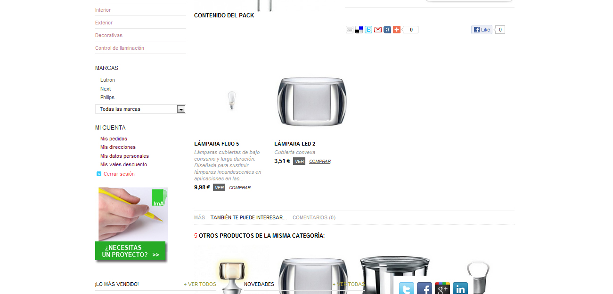
Task: Open the LinkedIn footer icon
Action: point(460,288)
